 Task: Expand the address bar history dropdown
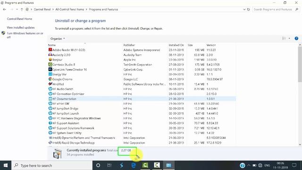(x=244, y=9)
